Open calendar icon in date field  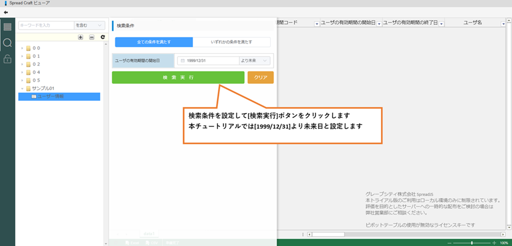point(183,61)
